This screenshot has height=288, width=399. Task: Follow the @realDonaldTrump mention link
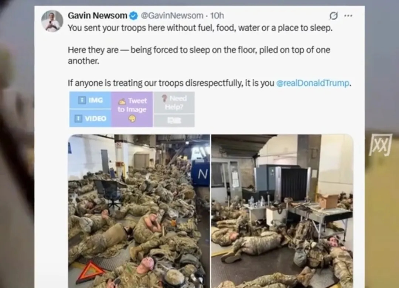click(313, 83)
